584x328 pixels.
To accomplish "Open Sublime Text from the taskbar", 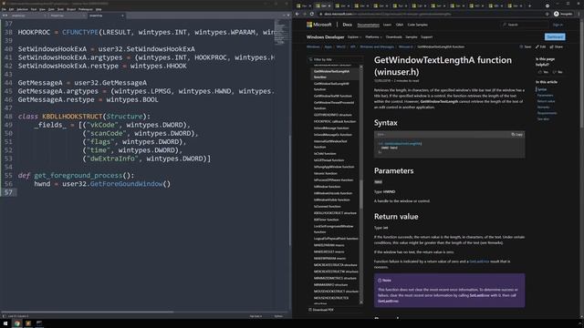I will (28, 323).
